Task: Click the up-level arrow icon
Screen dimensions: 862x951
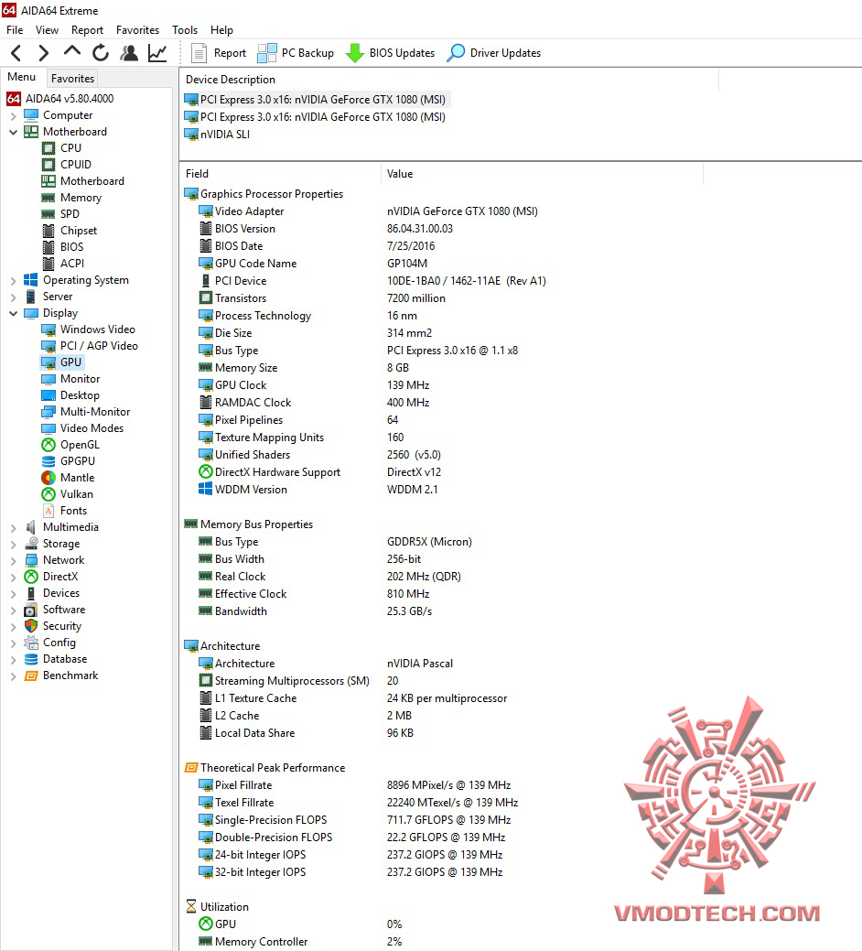Action: 72,52
